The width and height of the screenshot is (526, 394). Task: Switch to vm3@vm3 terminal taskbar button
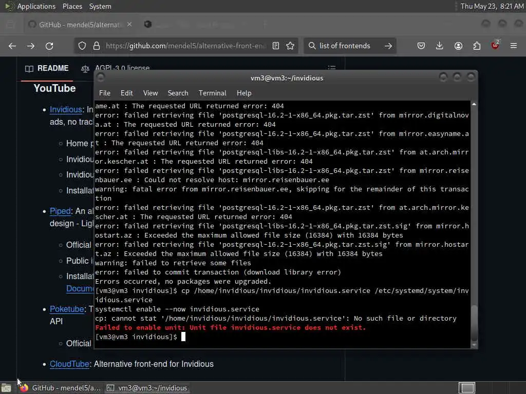tap(146, 388)
